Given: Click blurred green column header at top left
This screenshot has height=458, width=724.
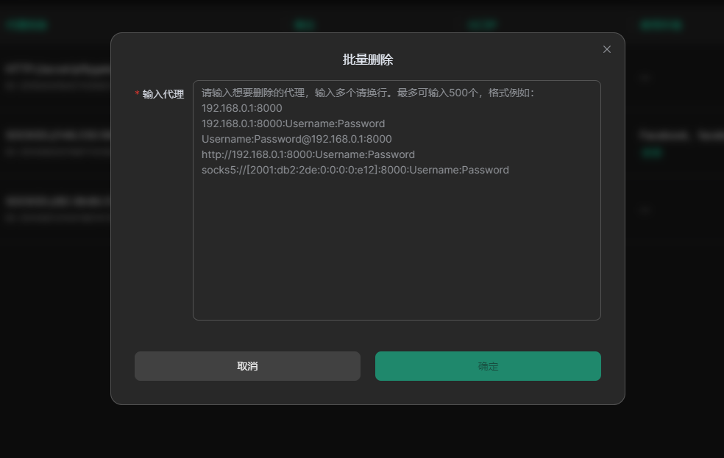Looking at the screenshot, I should (27, 25).
